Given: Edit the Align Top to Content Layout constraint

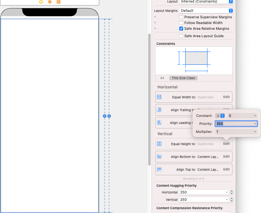Looking at the screenshot, I should coord(226,169).
